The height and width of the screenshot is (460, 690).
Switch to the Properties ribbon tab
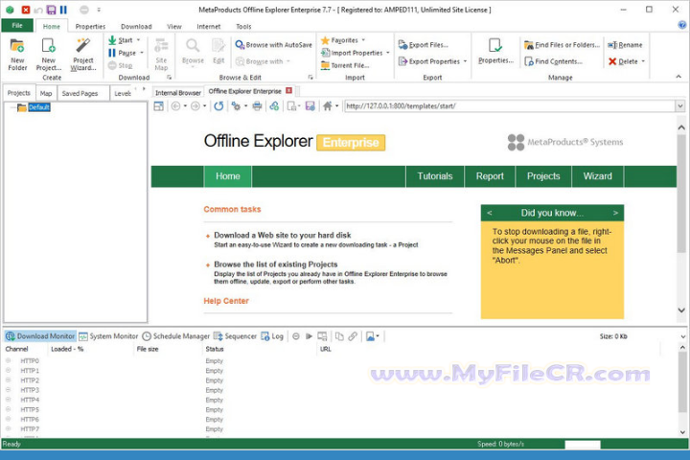point(90,27)
